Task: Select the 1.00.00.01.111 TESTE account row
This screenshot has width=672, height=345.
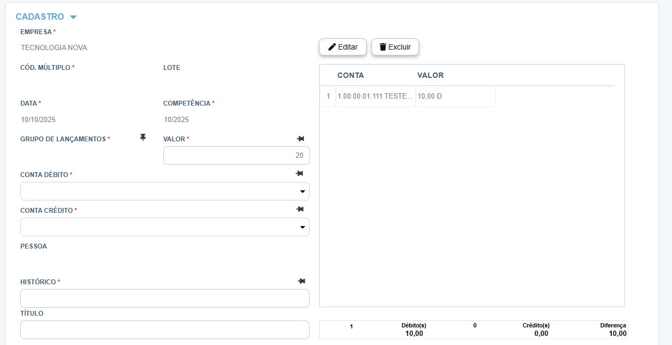Action: (x=375, y=97)
